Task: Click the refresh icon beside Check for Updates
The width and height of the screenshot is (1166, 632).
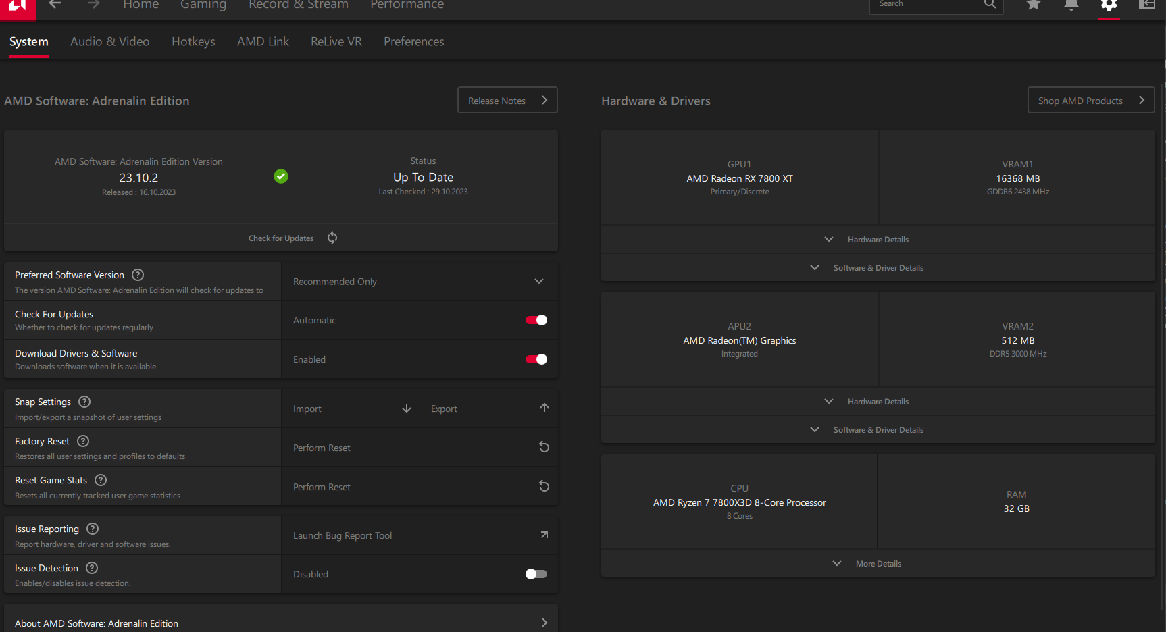Action: coord(332,238)
